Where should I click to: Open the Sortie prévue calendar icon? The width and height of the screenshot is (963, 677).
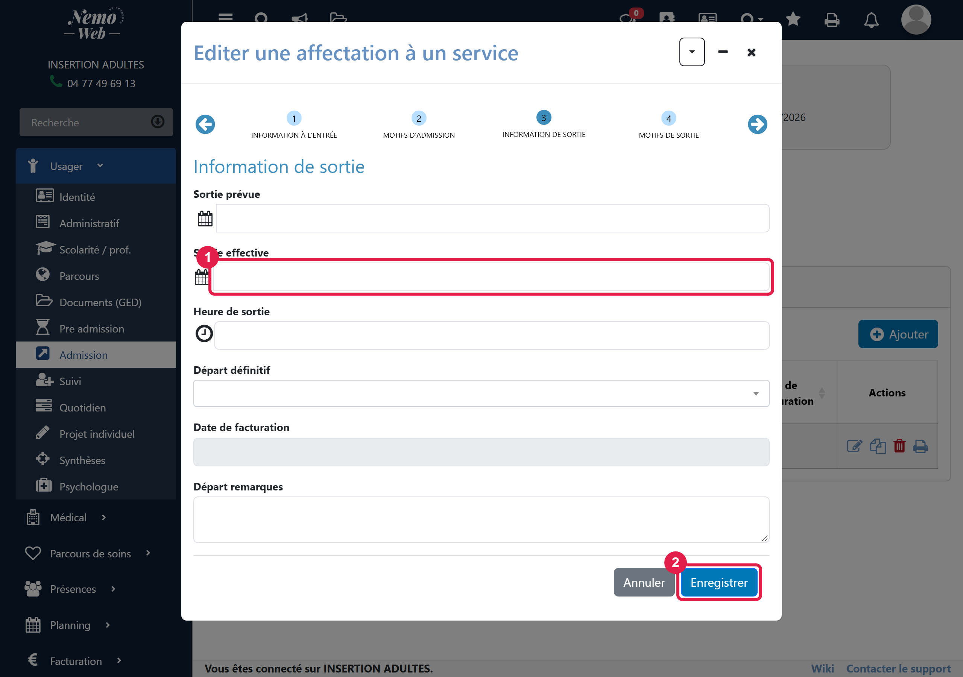205,219
